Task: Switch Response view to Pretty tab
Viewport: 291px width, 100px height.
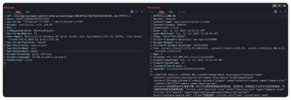Action: click(x=151, y=12)
